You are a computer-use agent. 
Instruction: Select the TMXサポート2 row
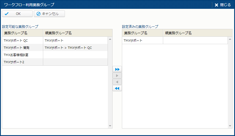pos(23,62)
